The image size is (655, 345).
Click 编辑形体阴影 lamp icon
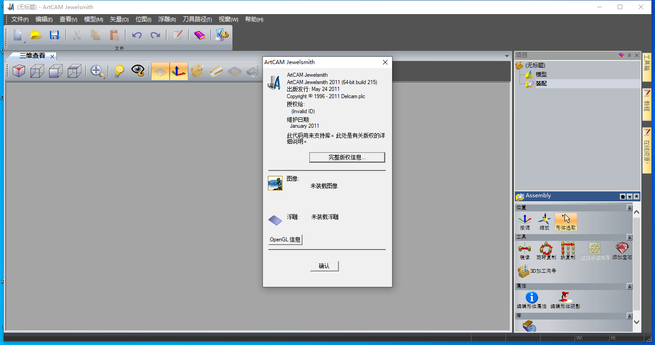point(565,300)
